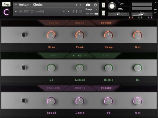Close the instrument with X button
158x118 pixels.
coord(155,3)
